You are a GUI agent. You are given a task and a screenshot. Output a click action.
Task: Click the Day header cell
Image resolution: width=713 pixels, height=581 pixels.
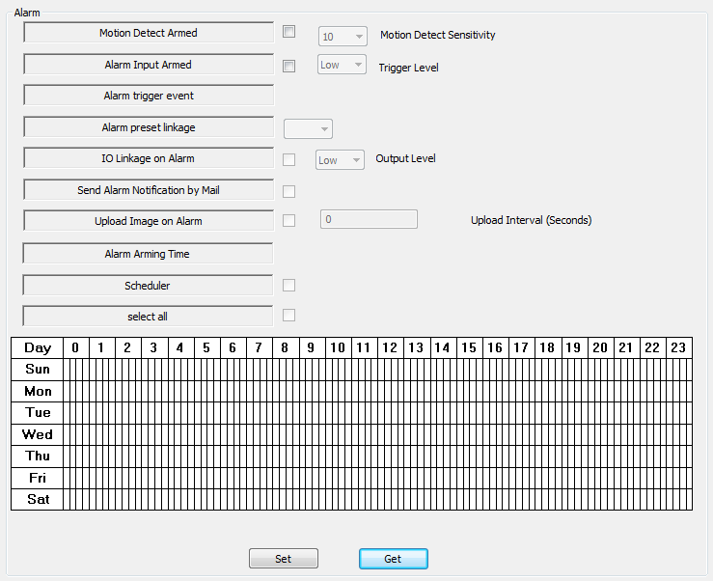click(x=38, y=348)
